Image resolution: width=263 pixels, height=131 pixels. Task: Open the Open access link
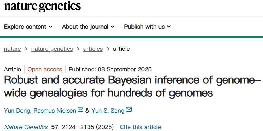point(45,69)
